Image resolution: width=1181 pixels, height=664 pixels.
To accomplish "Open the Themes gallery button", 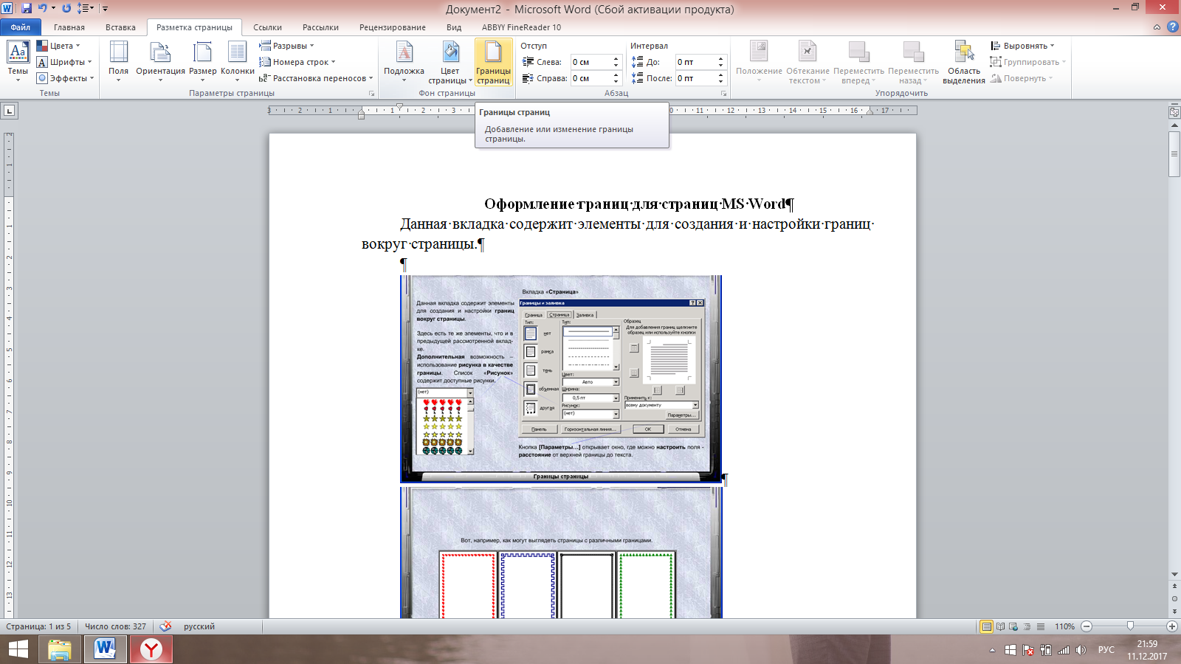I will 18,62.
